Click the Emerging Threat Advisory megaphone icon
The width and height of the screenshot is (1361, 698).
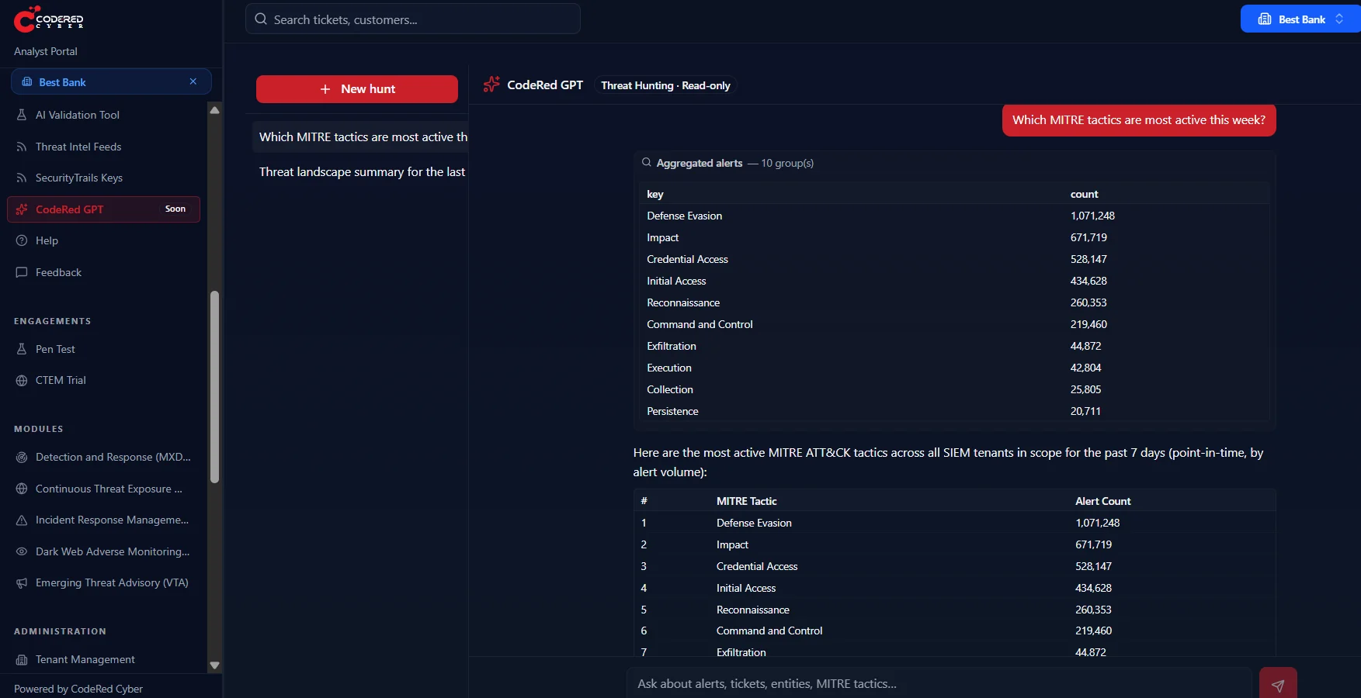[x=22, y=582]
